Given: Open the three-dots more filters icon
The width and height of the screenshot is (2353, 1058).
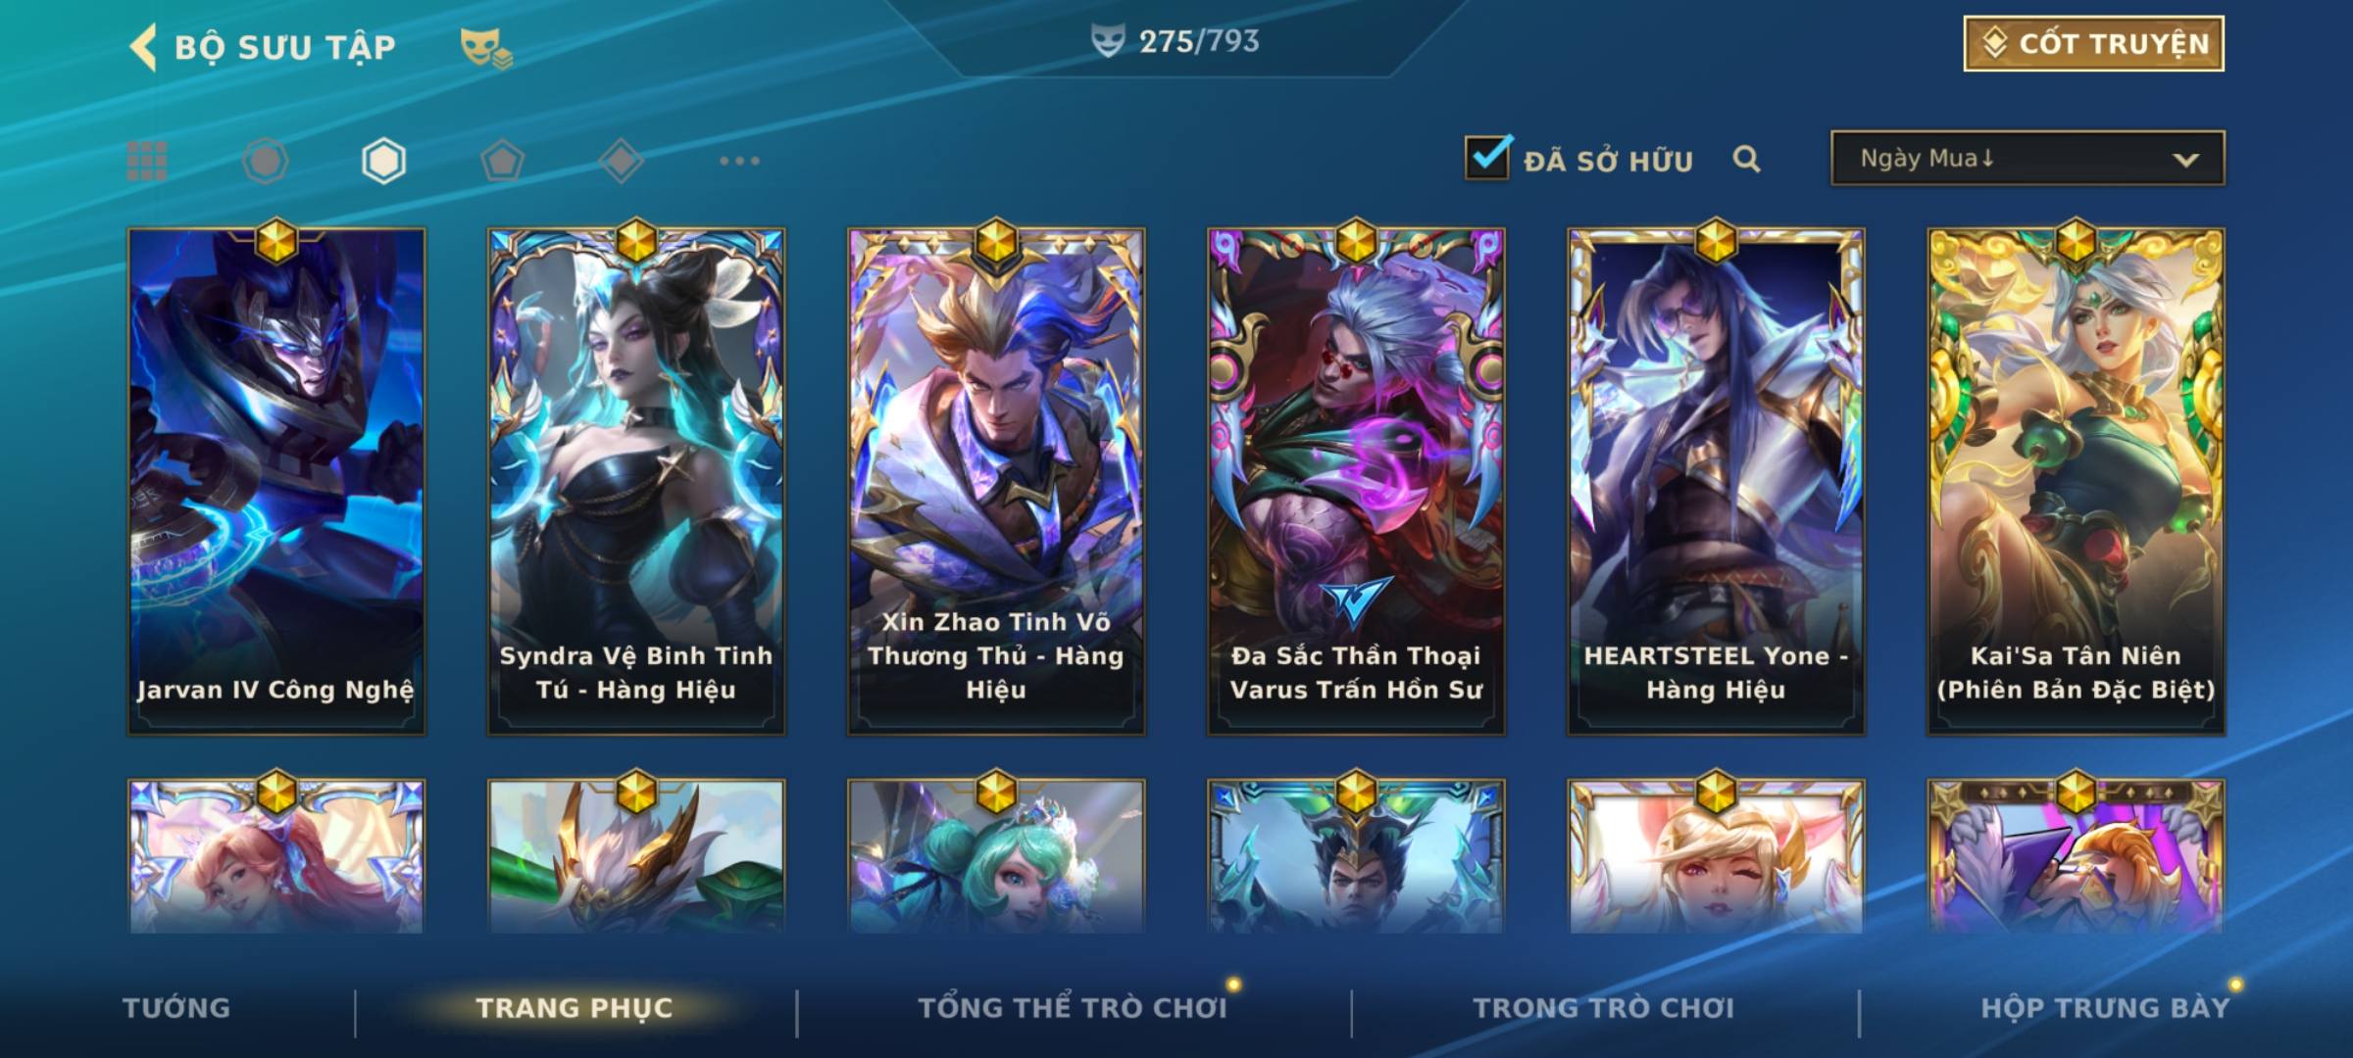Looking at the screenshot, I should [739, 161].
